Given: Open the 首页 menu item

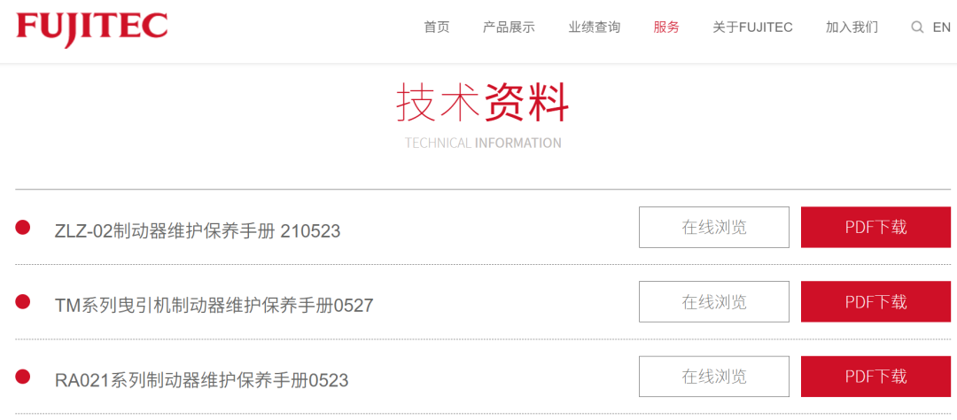Looking at the screenshot, I should point(437,27).
